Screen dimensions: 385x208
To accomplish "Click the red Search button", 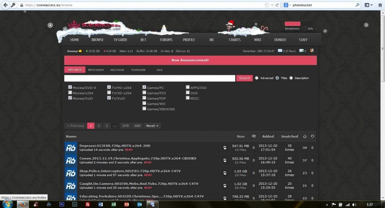I will tap(244, 78).
